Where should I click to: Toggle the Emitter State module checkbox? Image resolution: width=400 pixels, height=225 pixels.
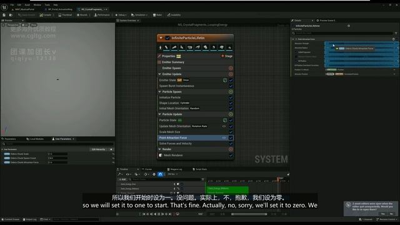pos(231,80)
